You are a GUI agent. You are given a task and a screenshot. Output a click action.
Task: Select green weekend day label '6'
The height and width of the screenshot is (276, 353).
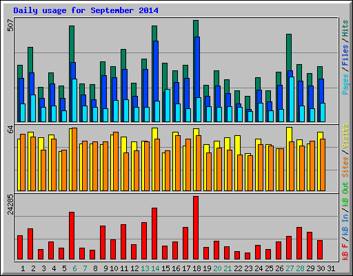pyautogui.click(x=74, y=268)
